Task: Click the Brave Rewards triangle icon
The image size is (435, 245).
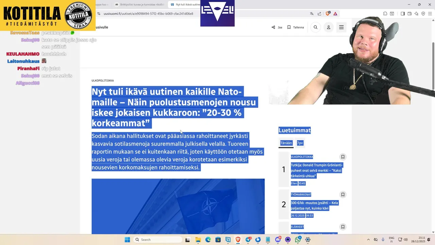Action: pos(335,14)
